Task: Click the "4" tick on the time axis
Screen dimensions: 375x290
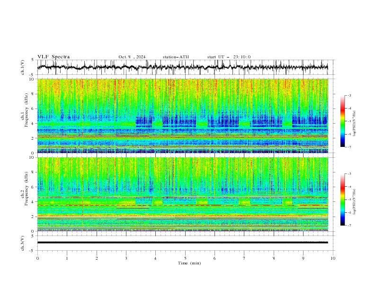Action: [155, 258]
